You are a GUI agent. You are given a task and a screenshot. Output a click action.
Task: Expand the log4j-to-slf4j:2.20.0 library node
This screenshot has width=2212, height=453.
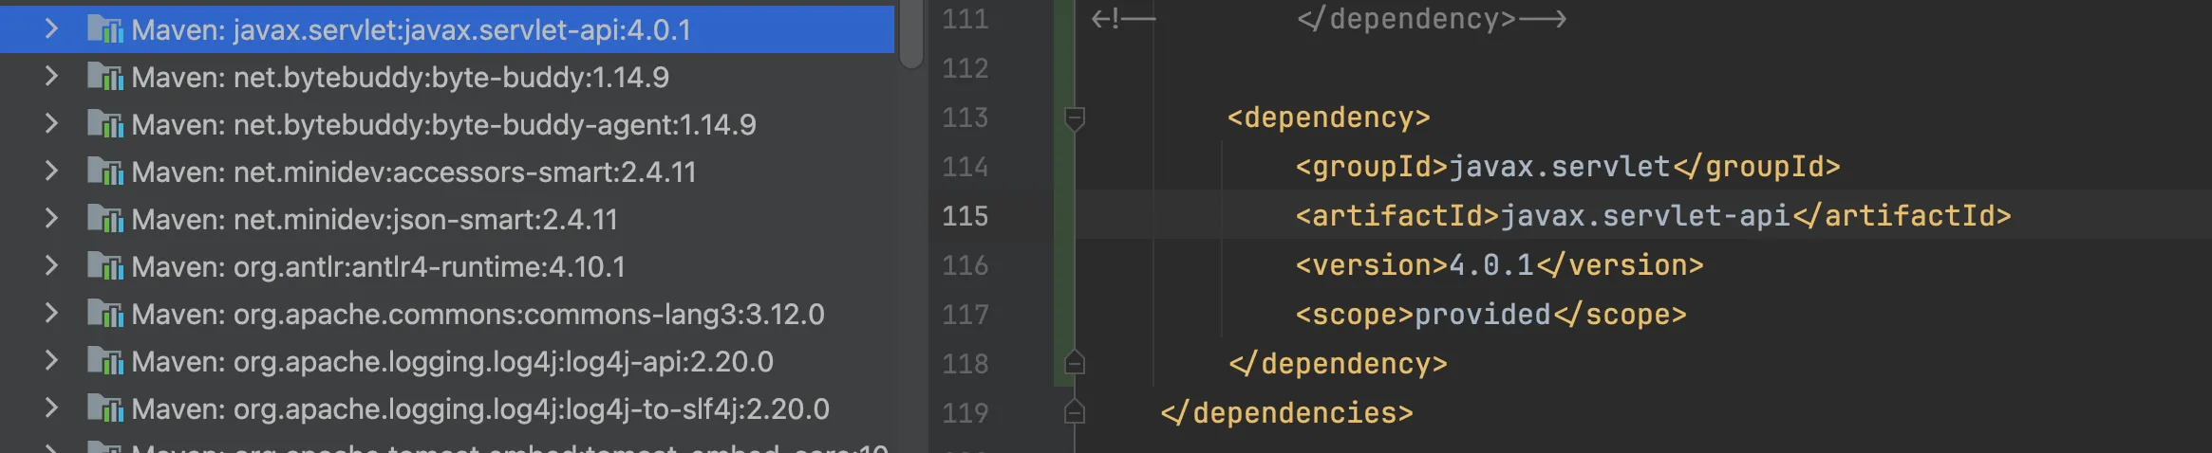pos(51,408)
